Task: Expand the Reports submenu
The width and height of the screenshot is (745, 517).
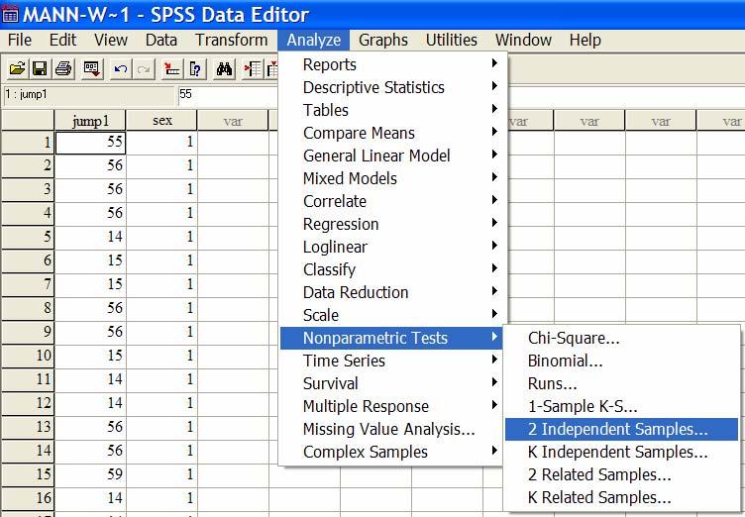Action: (x=391, y=64)
